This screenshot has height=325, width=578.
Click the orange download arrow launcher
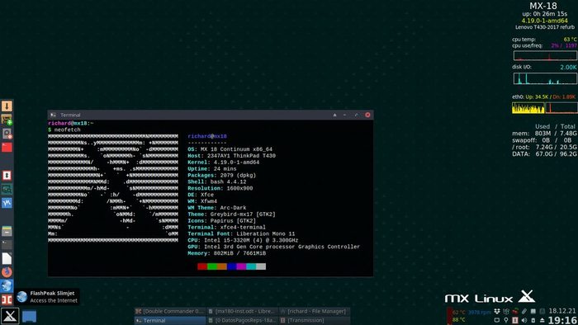click(7, 106)
